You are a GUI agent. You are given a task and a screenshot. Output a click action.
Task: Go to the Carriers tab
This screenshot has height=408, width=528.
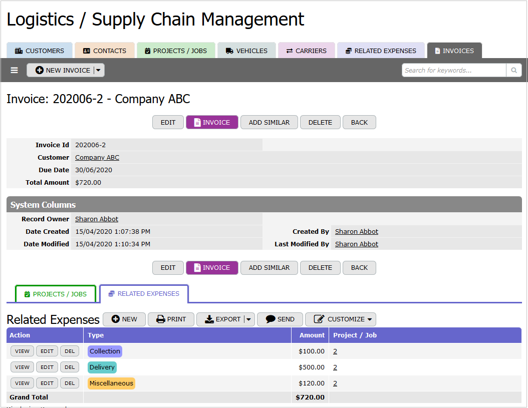307,51
